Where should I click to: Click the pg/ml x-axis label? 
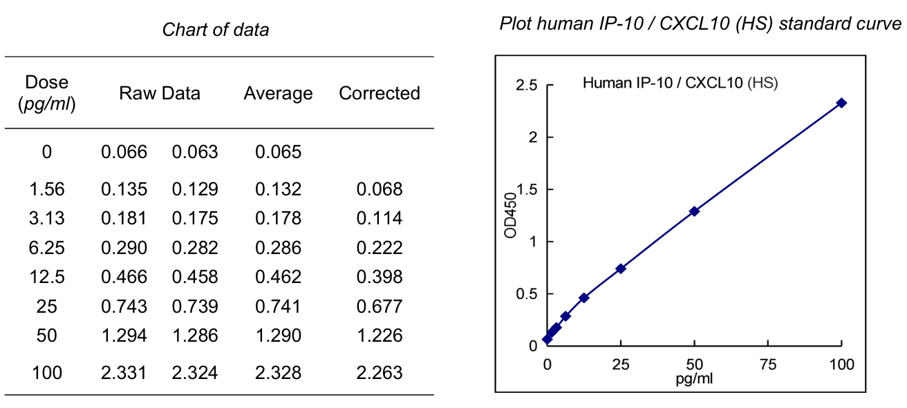click(694, 379)
